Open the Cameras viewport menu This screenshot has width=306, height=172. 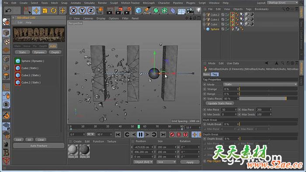(x=88, y=18)
